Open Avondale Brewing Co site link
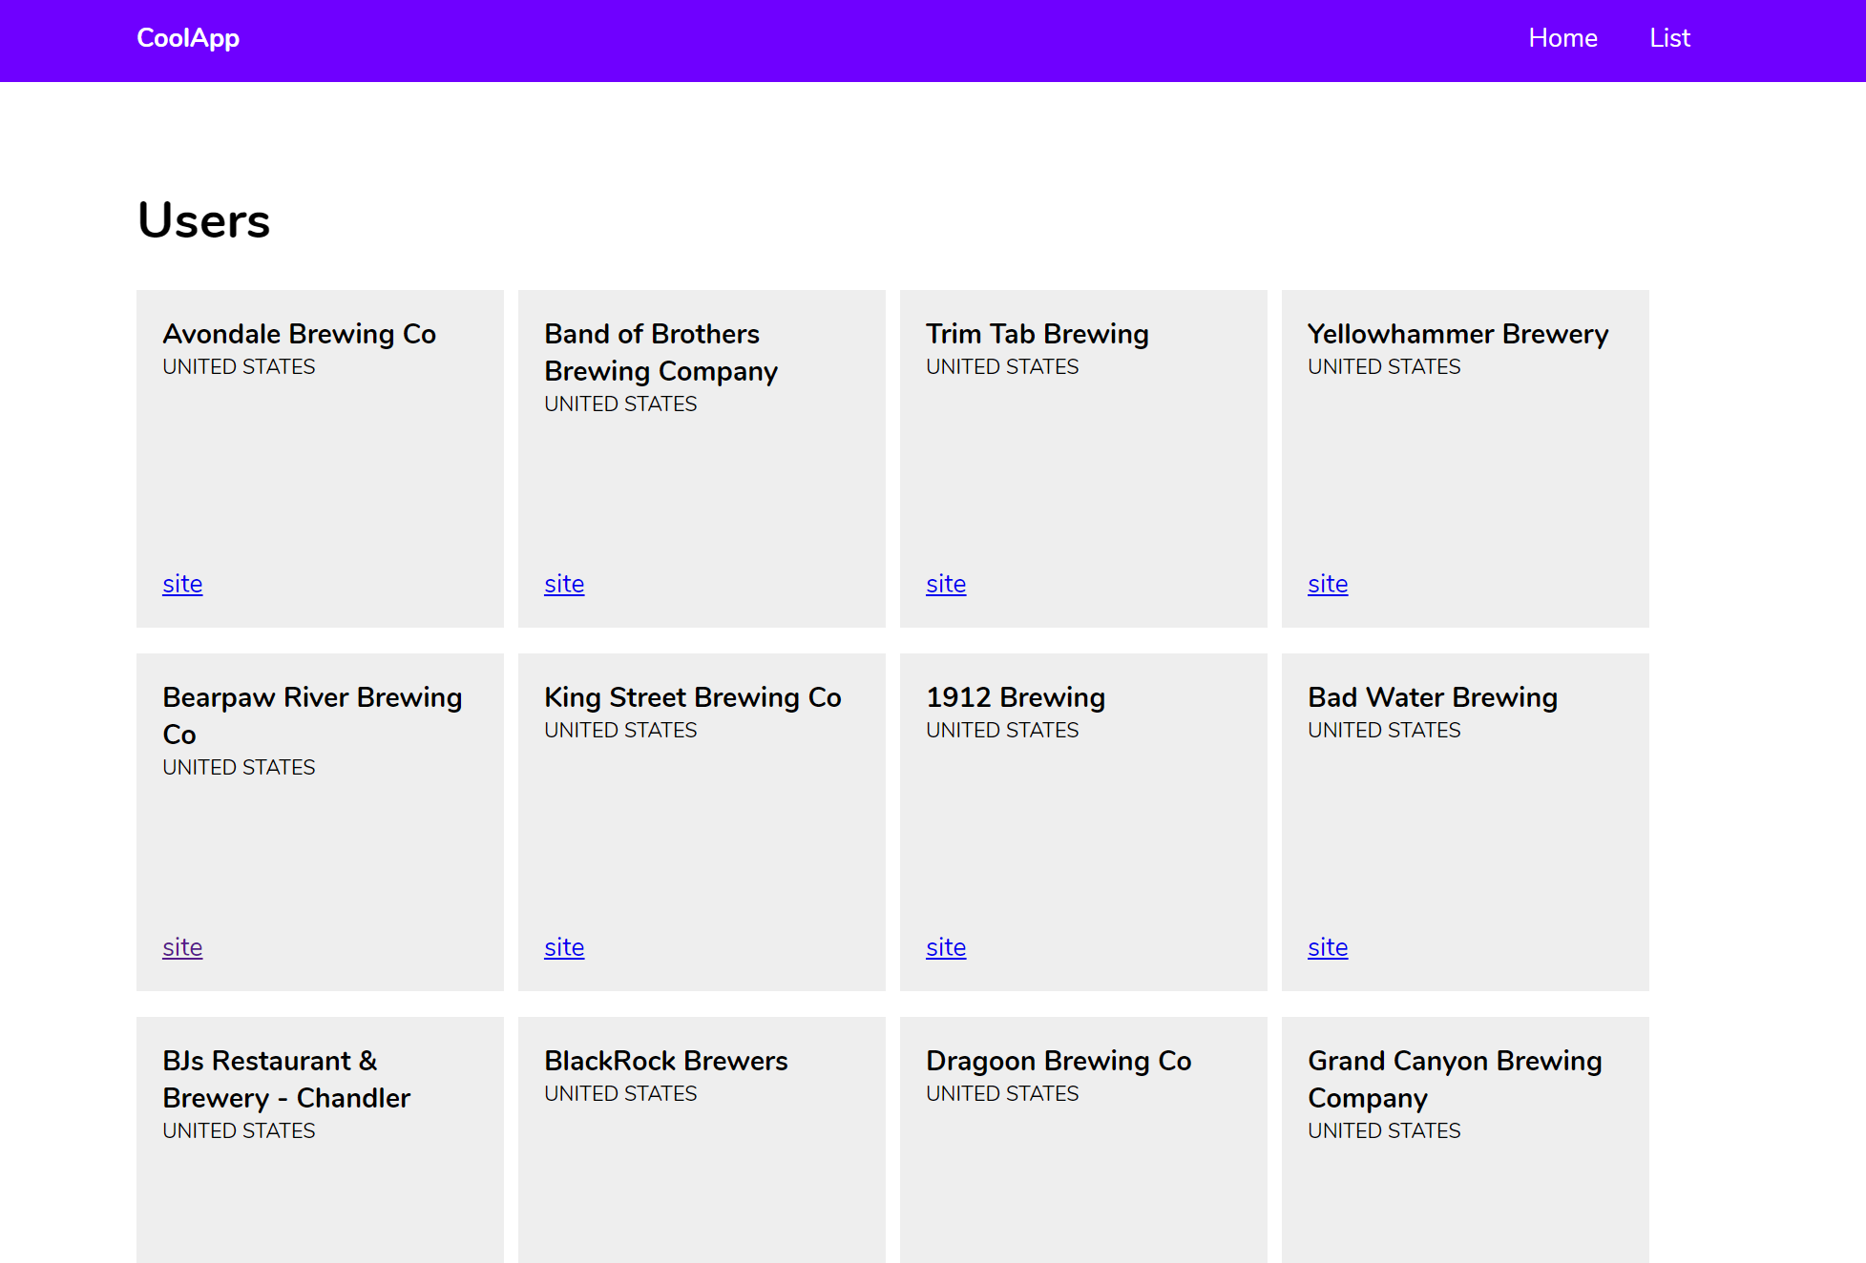This screenshot has width=1866, height=1263. [x=182, y=584]
